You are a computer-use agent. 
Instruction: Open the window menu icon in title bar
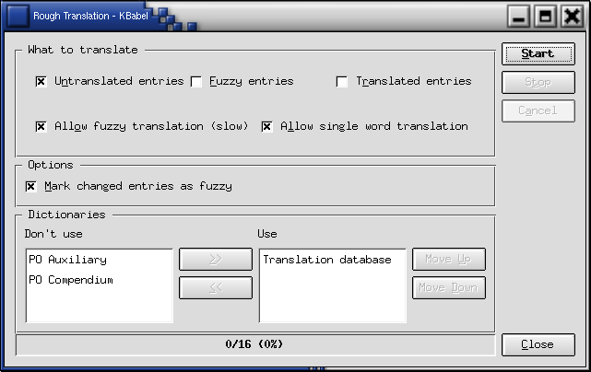tap(18, 17)
